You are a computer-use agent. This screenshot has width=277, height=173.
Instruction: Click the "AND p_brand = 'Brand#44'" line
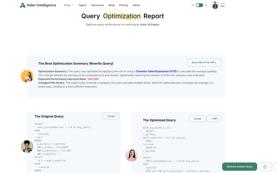pyautogui.click(x=53, y=147)
